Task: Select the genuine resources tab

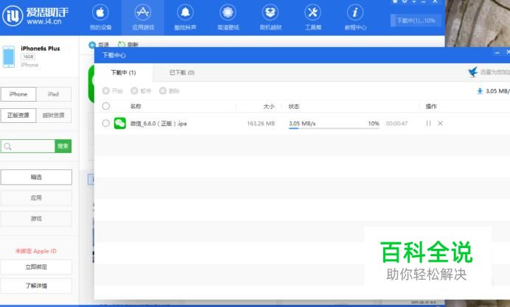Action: [x=18, y=116]
